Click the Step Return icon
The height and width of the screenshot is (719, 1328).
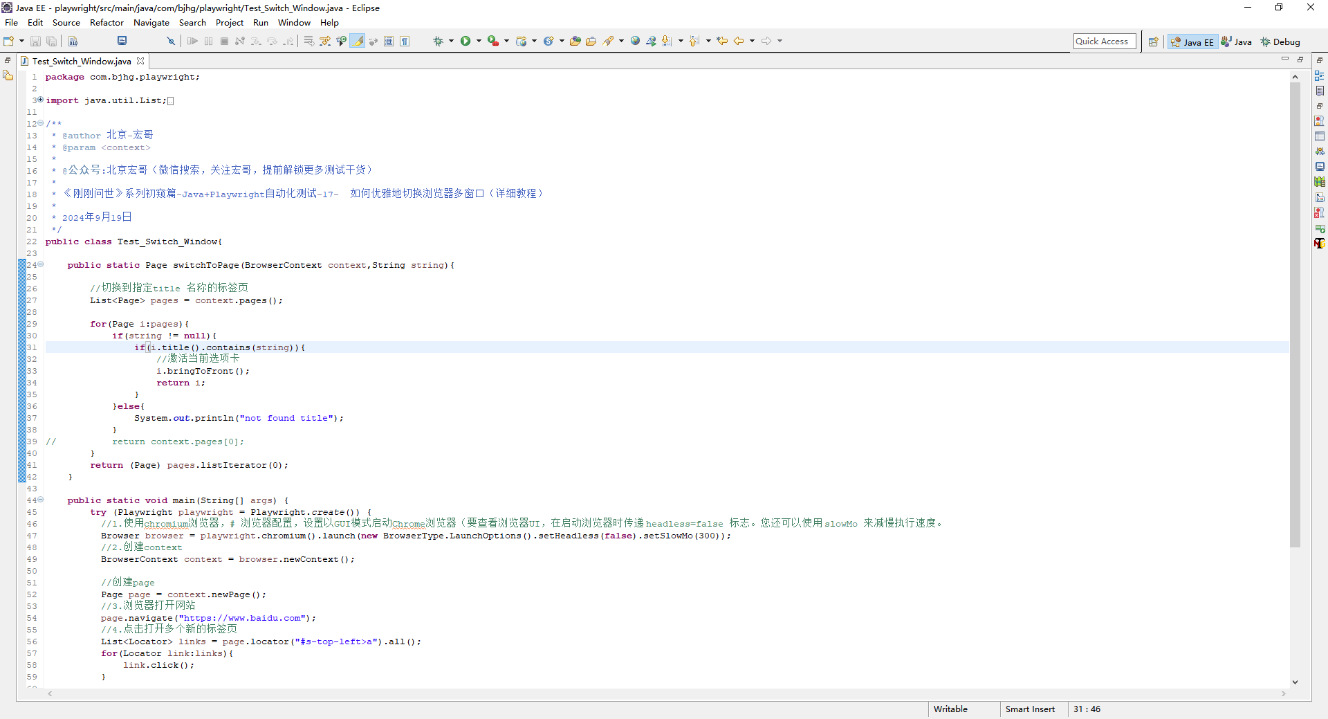point(288,42)
